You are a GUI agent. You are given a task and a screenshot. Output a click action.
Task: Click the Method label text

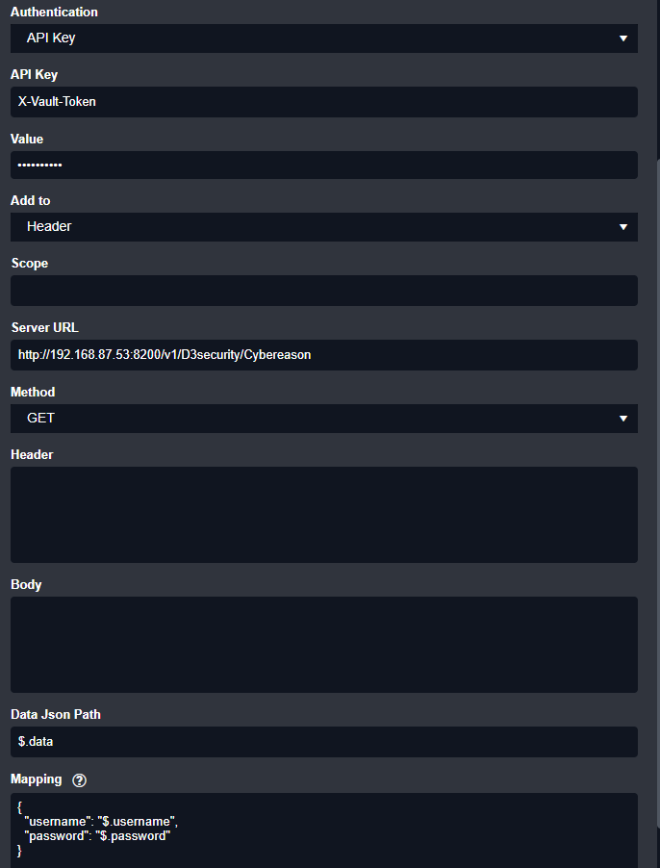point(33,392)
